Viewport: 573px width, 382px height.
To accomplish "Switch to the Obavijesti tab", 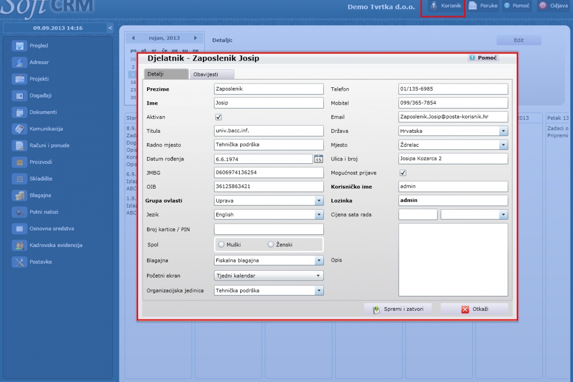I will [212, 74].
